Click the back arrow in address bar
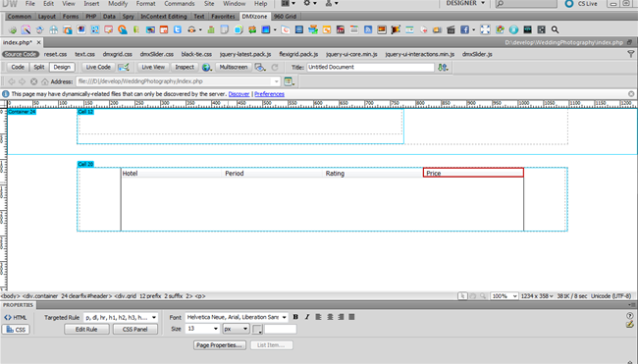638x364 pixels. click(x=12, y=81)
